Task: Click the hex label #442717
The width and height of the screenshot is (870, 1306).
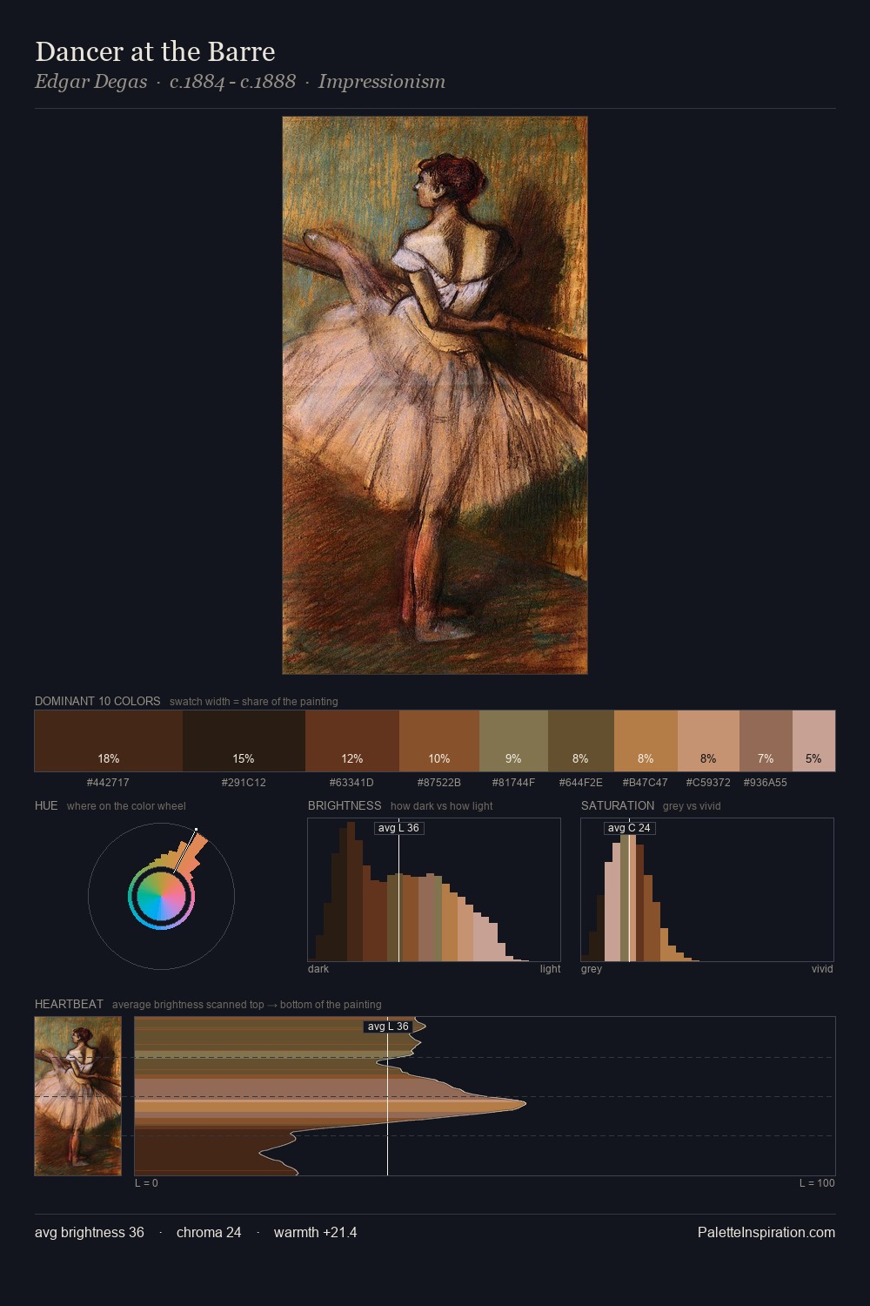Action: (108, 783)
